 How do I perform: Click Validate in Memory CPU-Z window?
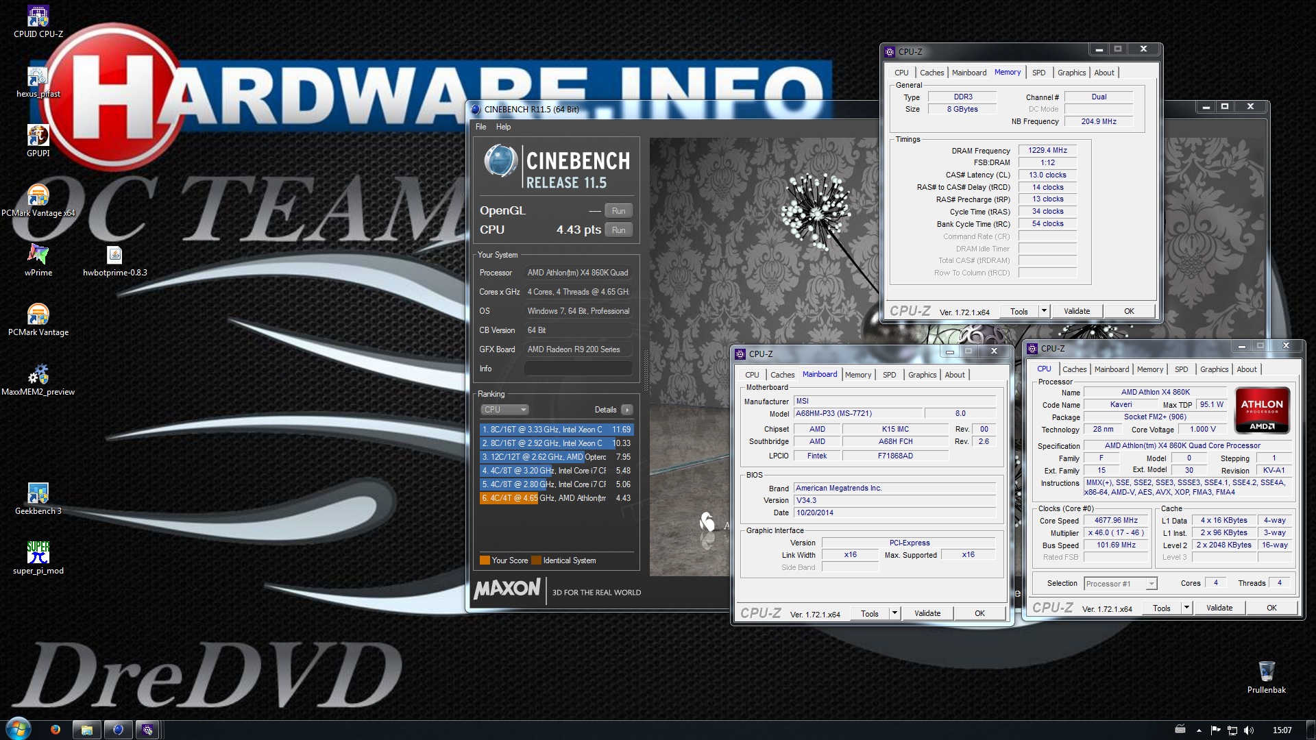coord(1077,311)
